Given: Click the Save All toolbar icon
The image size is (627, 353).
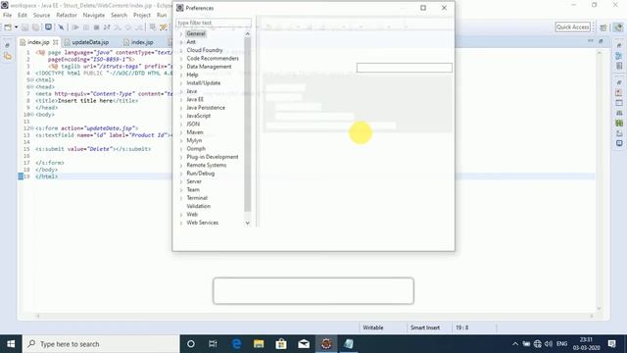Looking at the screenshot, I should (35, 27).
